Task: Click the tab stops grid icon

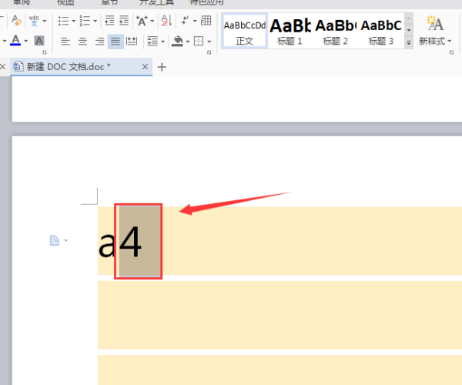Action: pos(206,21)
